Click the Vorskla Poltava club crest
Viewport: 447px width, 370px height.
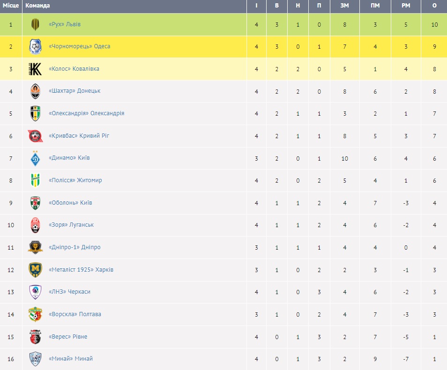[x=35, y=314]
